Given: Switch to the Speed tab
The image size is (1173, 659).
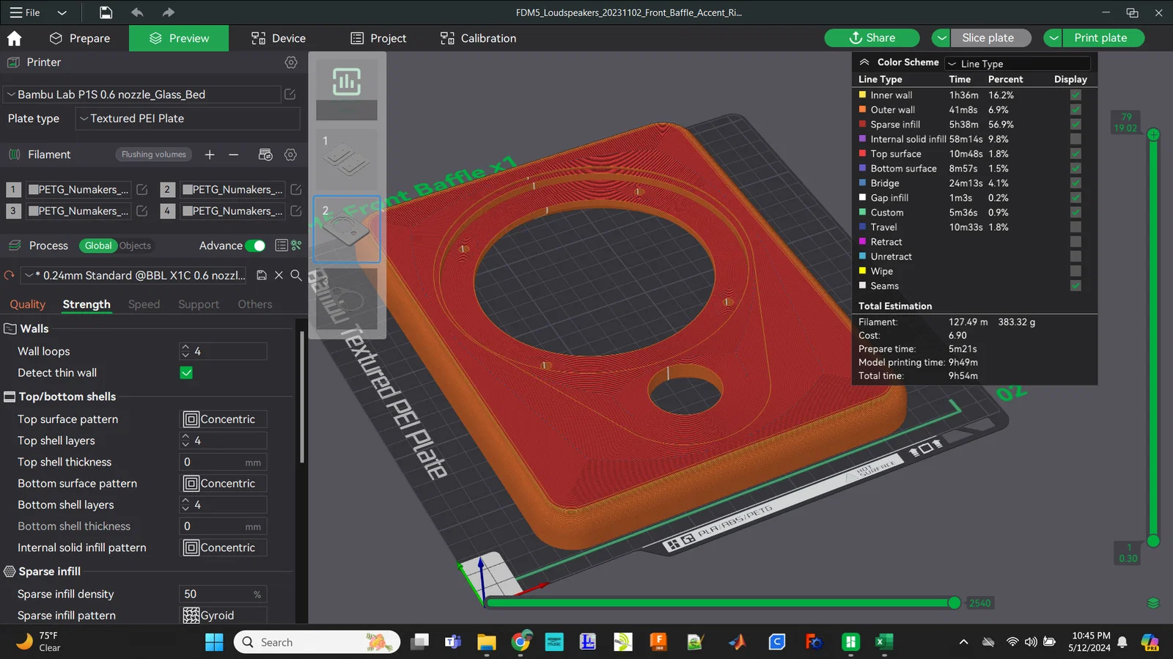Looking at the screenshot, I should [144, 304].
